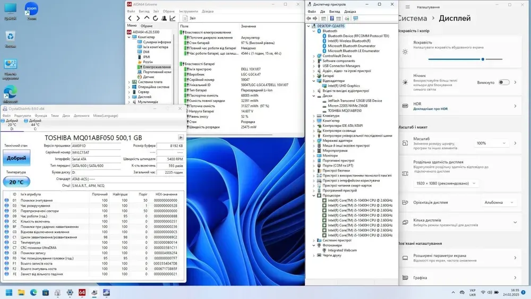Open the Інструменти menu in AIDA64
The width and height of the screenshot is (531, 299).
(x=188, y=11)
